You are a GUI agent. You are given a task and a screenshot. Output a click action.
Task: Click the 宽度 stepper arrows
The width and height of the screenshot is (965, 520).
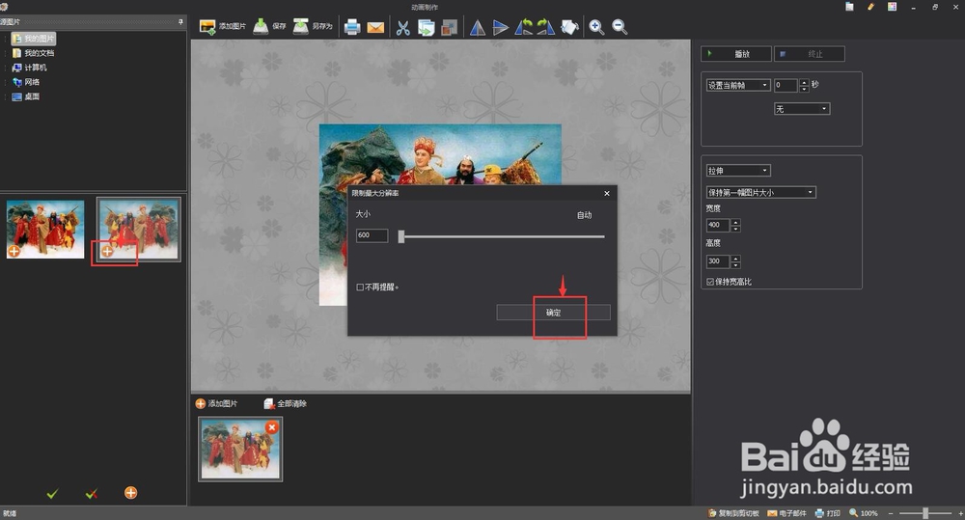[x=735, y=225]
